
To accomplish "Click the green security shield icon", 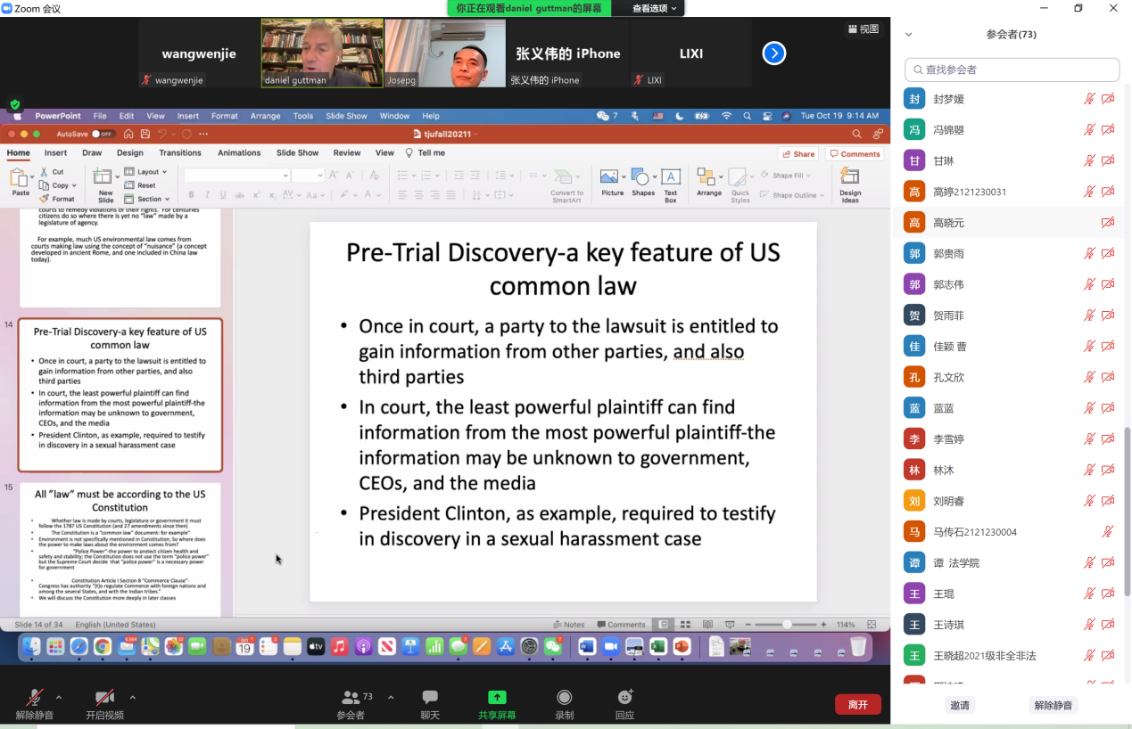I will pyautogui.click(x=15, y=104).
